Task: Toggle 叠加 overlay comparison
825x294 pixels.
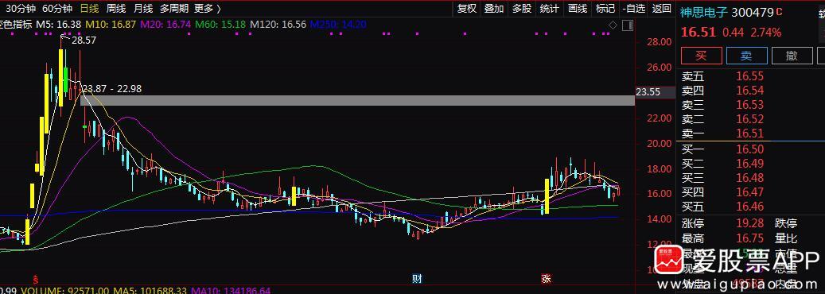Action: click(x=494, y=9)
